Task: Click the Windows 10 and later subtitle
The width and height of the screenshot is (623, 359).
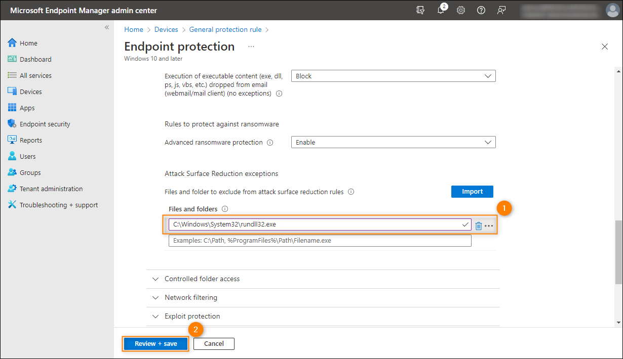Action: tap(153, 59)
